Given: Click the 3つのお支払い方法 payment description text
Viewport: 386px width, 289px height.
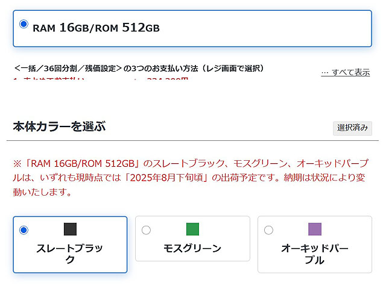Looking at the screenshot, I should 139,68.
